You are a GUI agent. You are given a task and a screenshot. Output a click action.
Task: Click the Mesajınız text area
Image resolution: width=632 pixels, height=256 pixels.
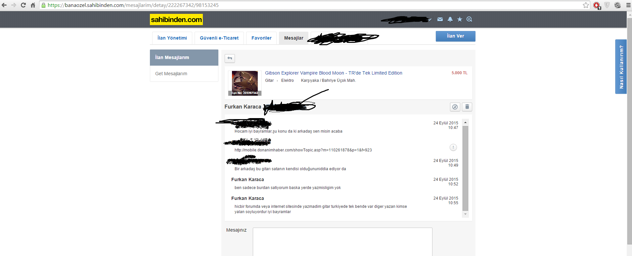[342, 242]
